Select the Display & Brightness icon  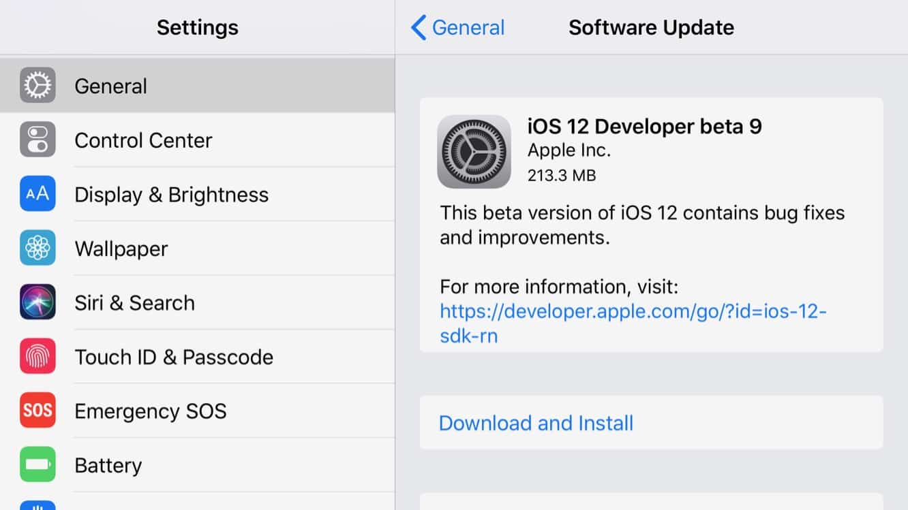pos(37,194)
